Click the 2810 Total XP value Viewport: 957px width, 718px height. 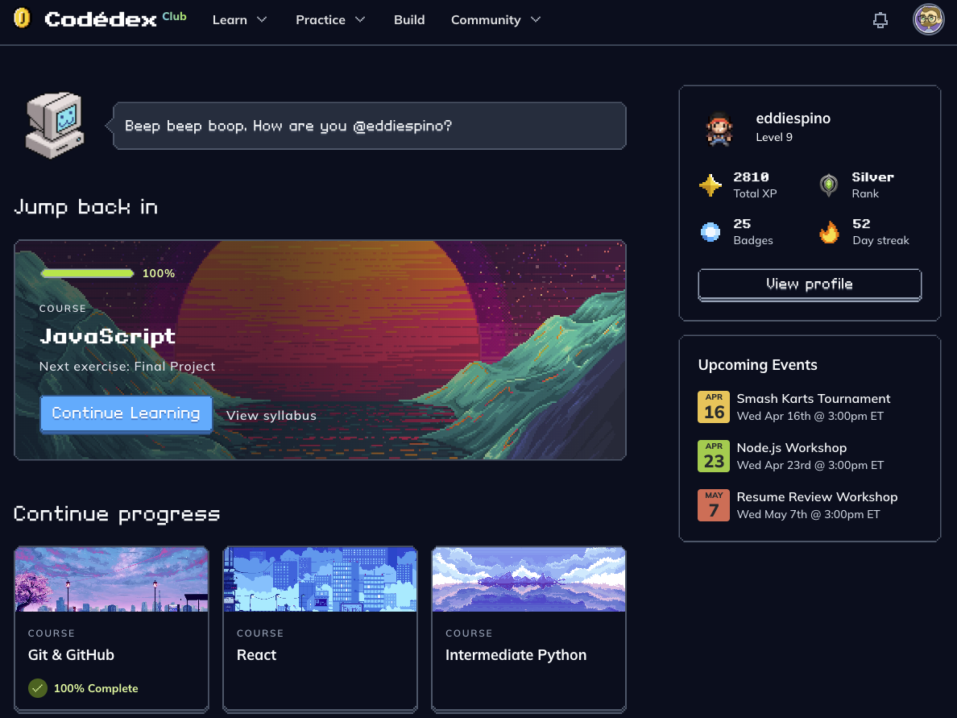pos(751,177)
